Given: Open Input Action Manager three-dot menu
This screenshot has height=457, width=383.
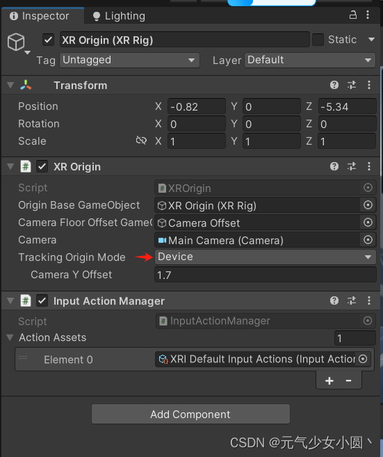Looking at the screenshot, I should coord(369,300).
